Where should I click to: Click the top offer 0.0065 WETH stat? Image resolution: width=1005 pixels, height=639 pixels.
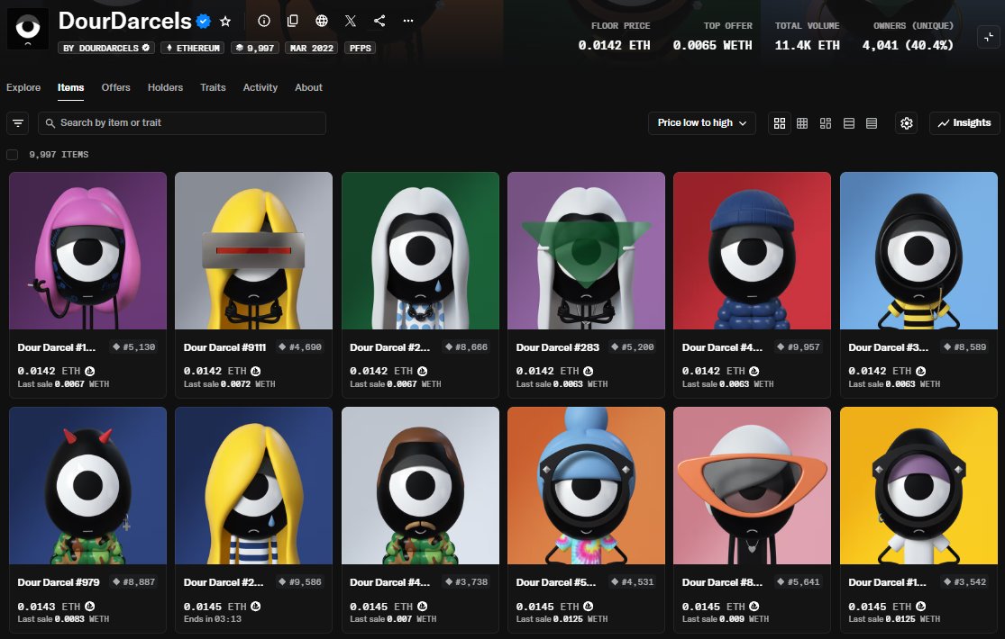pos(713,37)
